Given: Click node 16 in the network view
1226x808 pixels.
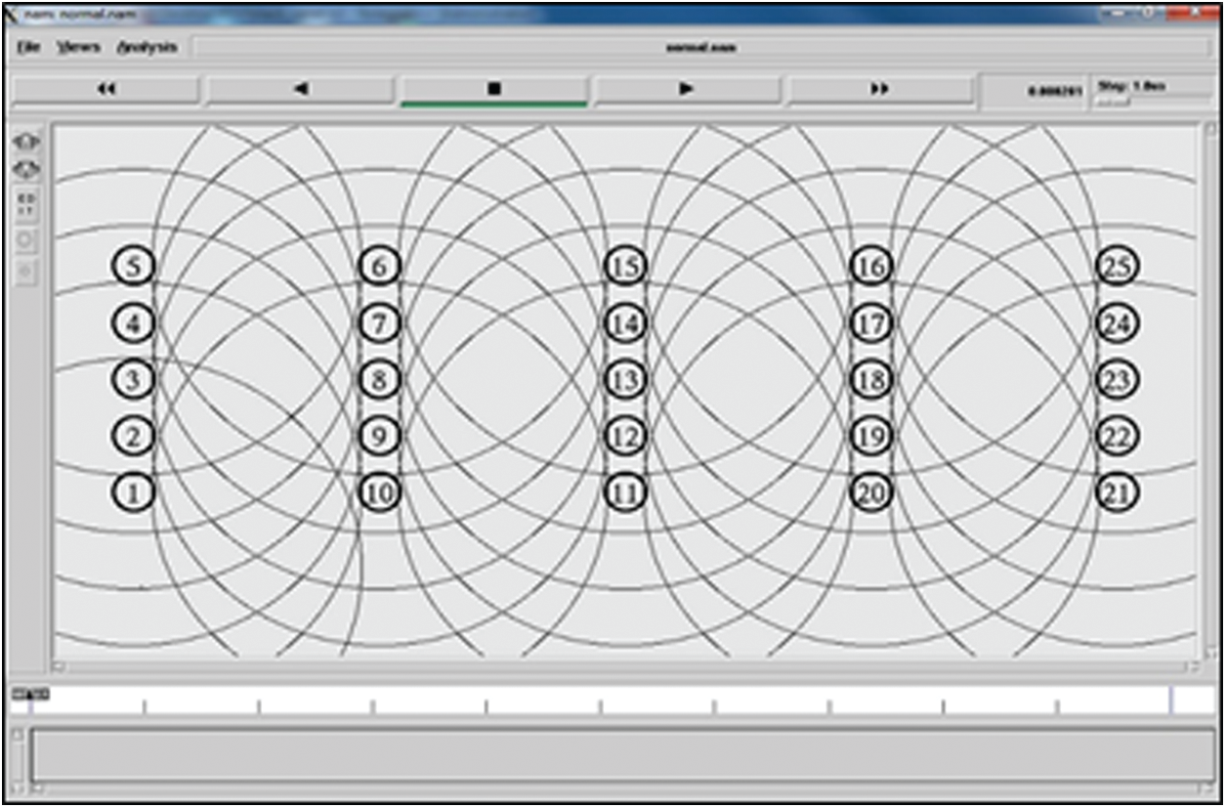Looking at the screenshot, I should pyautogui.click(x=870, y=266).
